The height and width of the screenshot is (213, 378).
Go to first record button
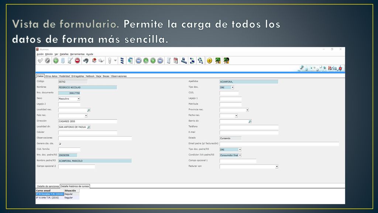point(138,61)
